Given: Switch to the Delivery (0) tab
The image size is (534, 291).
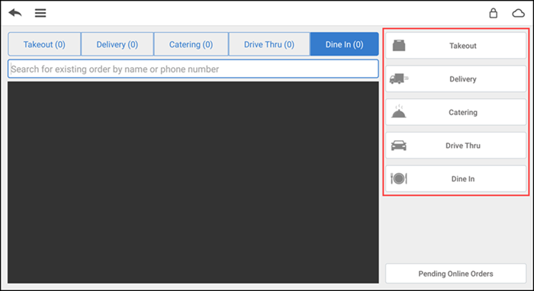Looking at the screenshot, I should pos(117,44).
